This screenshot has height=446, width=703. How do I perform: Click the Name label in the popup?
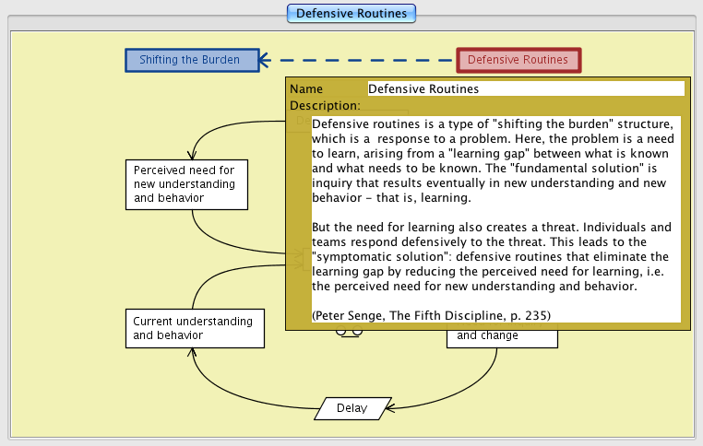pos(305,89)
